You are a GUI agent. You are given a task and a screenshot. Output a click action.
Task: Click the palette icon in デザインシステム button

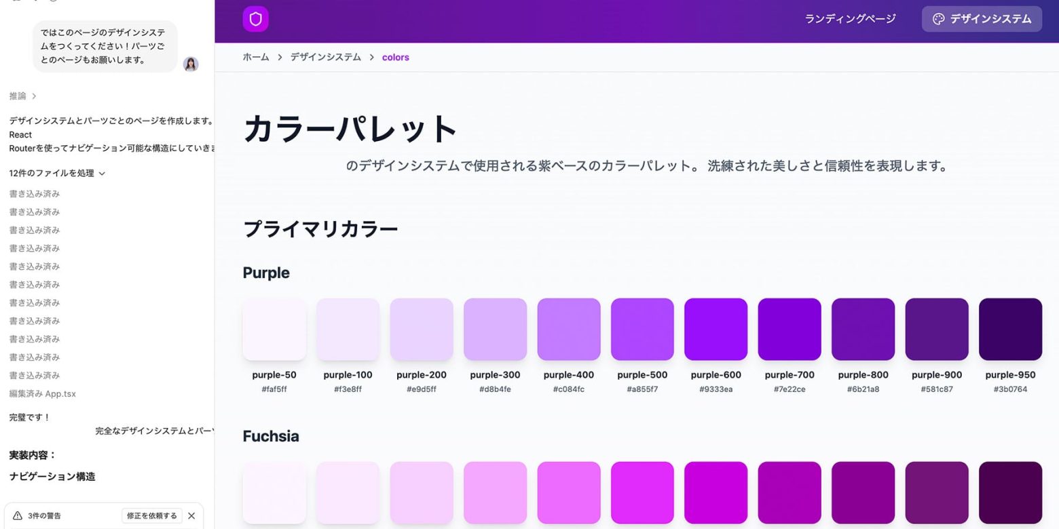938,19
